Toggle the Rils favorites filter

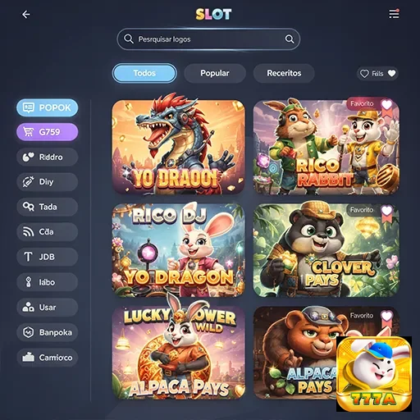point(377,74)
